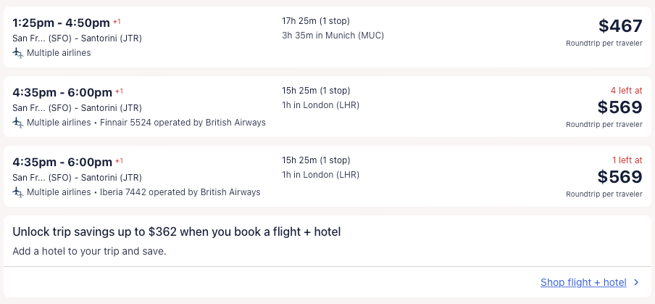Choose the $569 fare with 4 left

tap(620, 107)
